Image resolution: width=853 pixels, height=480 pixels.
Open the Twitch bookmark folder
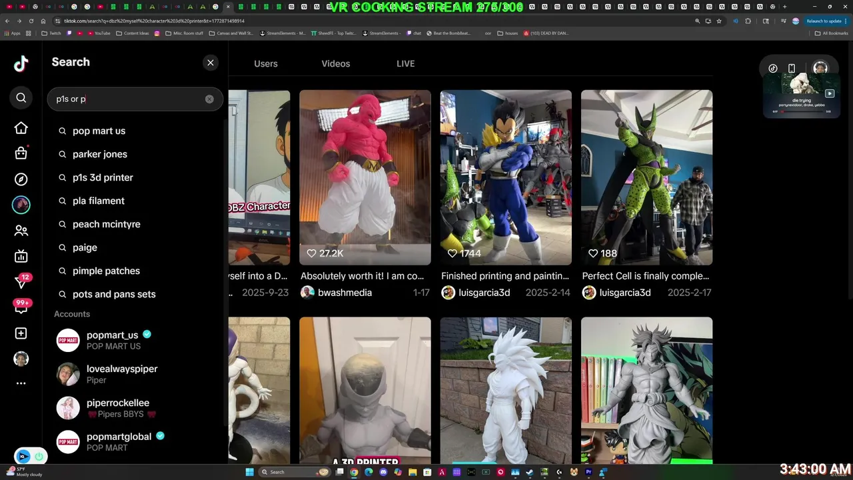click(51, 33)
